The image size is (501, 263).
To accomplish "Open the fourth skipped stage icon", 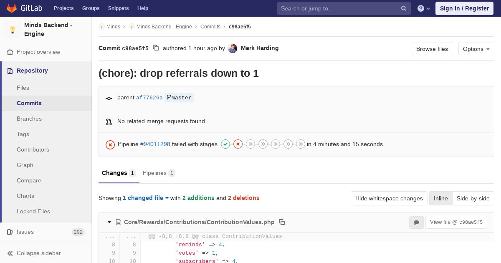I will [x=263, y=144].
